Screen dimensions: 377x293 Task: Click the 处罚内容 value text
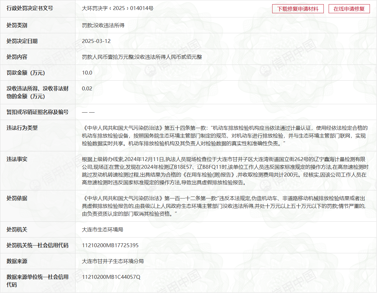coord(142,57)
